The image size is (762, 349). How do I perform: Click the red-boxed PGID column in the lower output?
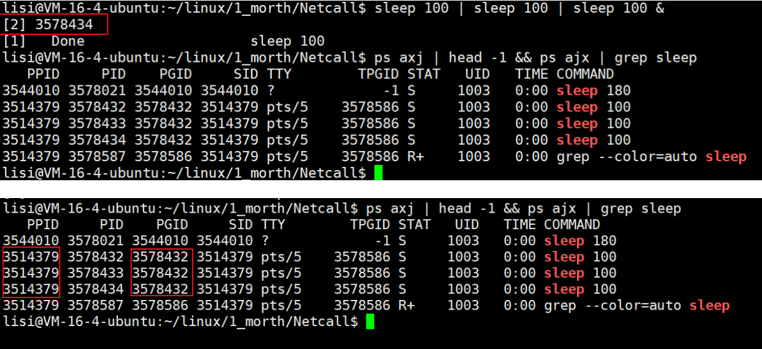(160, 273)
